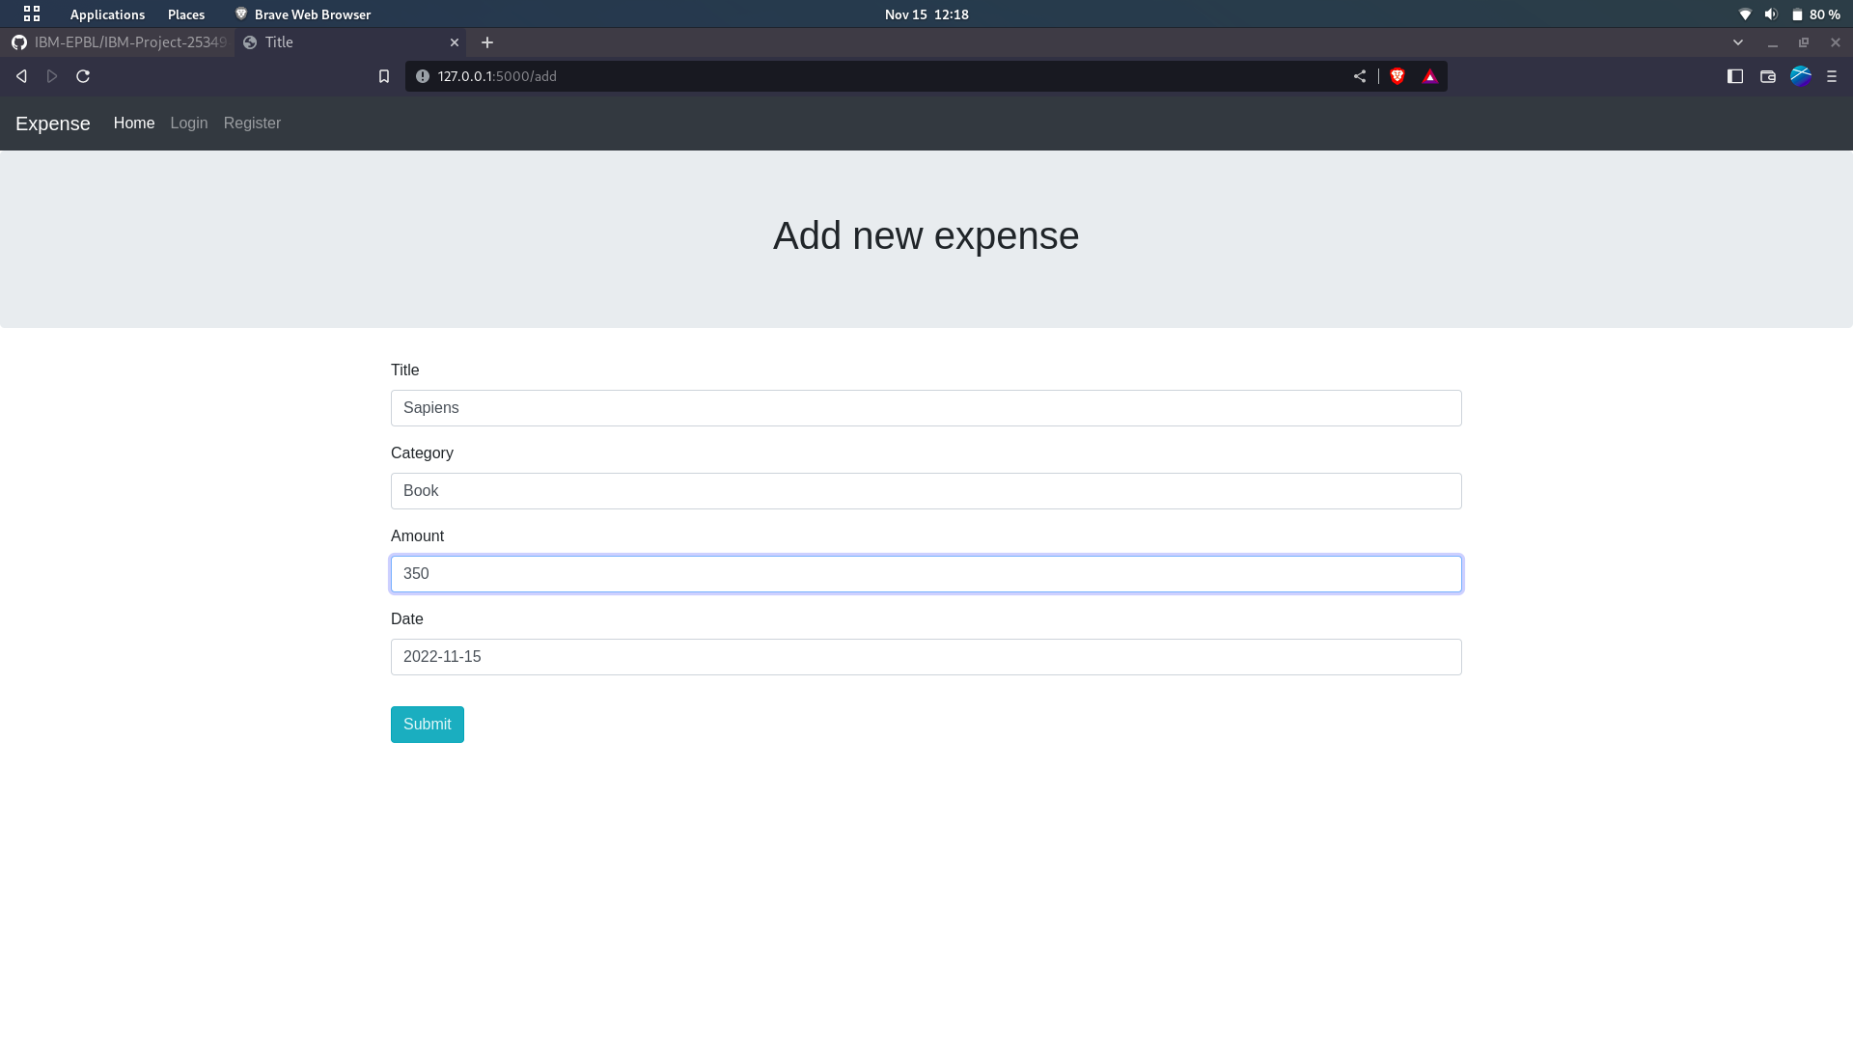Click inside the Amount input field
1853x1042 pixels.
tap(926, 573)
